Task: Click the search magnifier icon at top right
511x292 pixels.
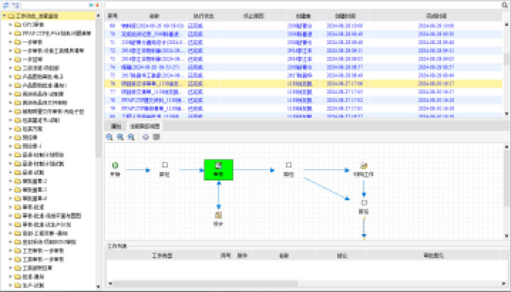Action: tap(504, 5)
